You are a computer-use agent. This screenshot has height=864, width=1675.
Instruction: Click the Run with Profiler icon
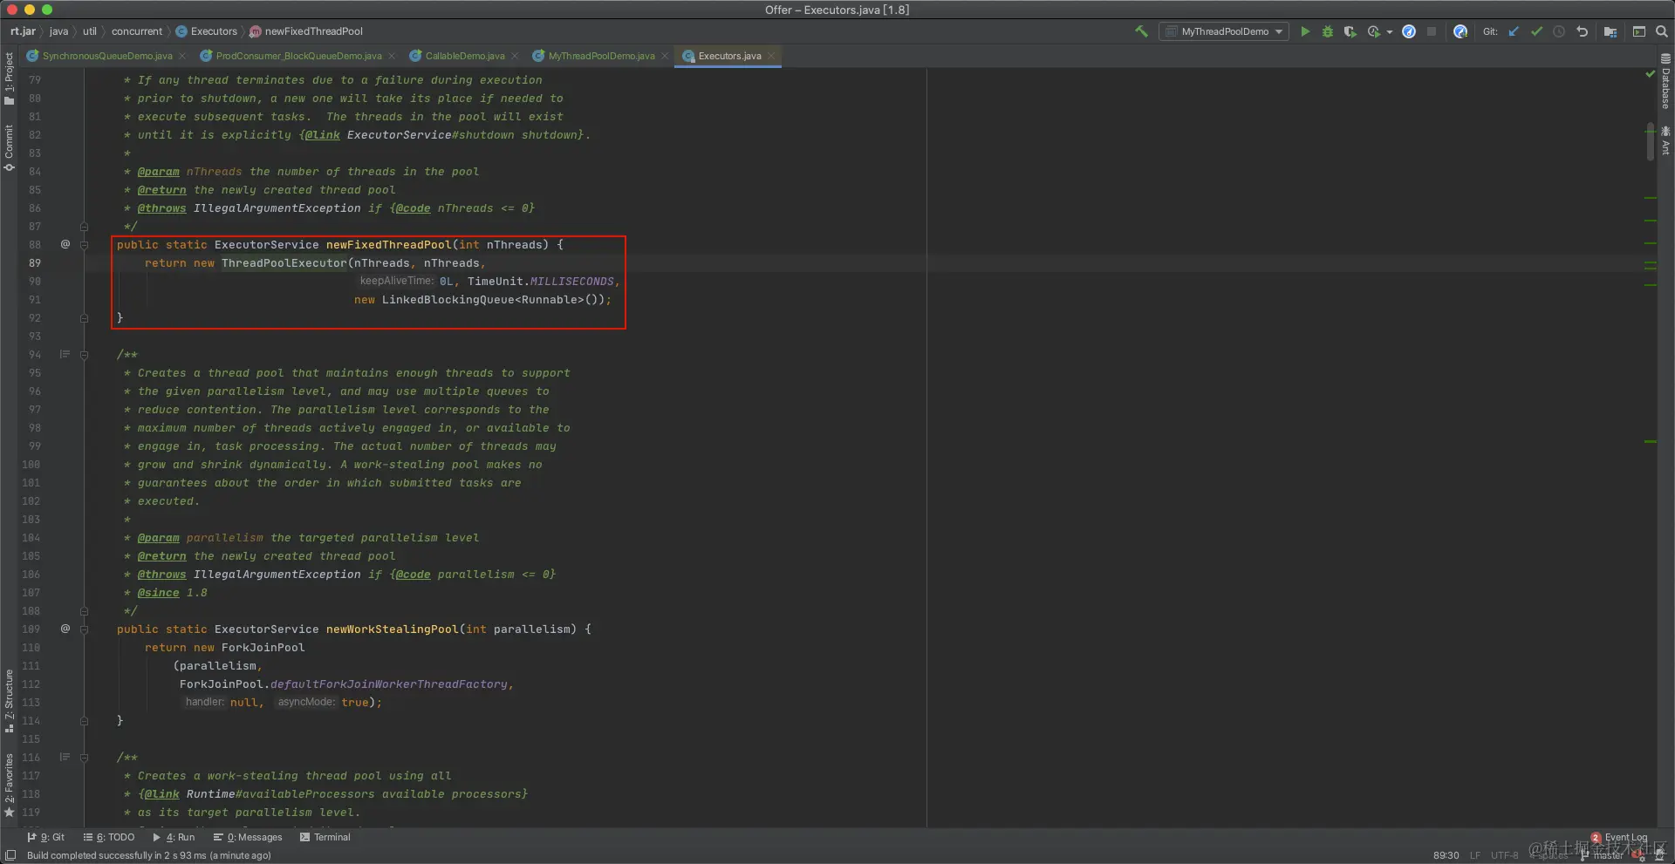tap(1374, 31)
